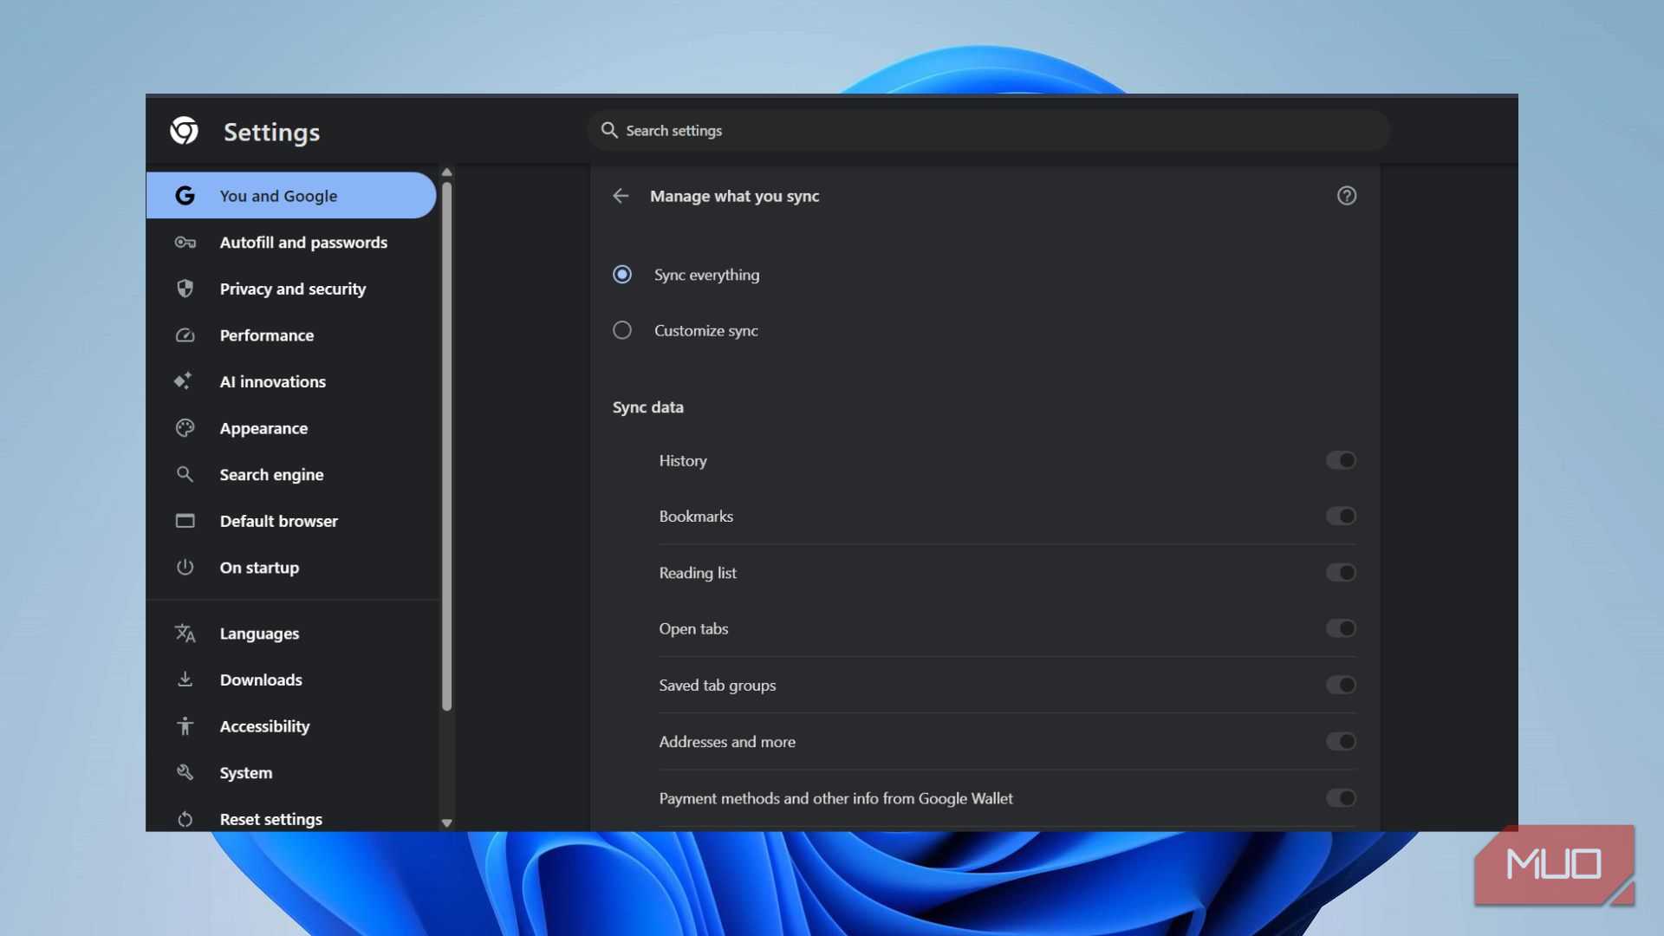1664x936 pixels.
Task: Open Privacy and security settings
Action: coord(291,289)
